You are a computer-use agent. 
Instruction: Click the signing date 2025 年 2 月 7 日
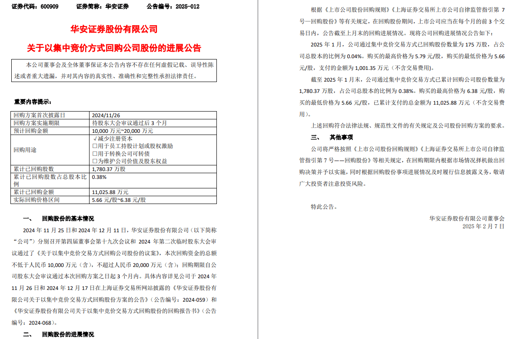pyautogui.click(x=483, y=226)
